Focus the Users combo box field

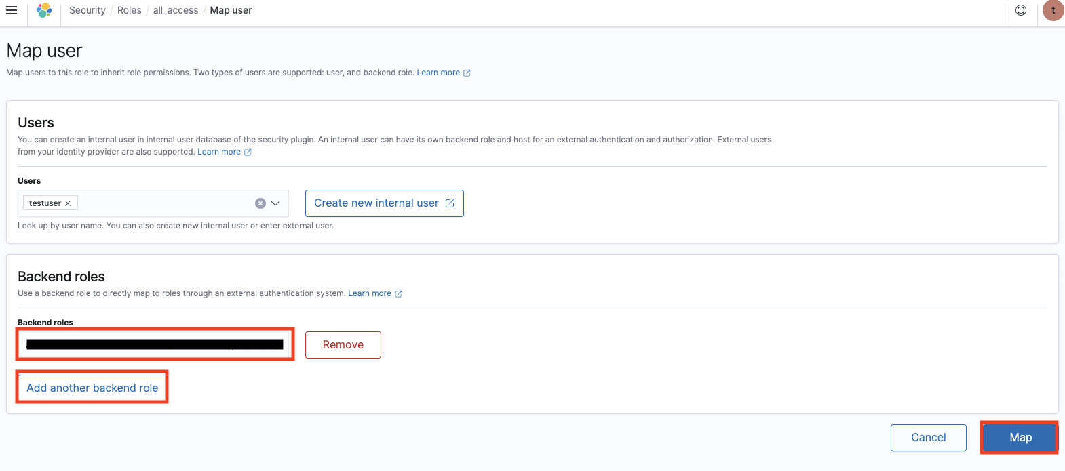click(x=153, y=203)
